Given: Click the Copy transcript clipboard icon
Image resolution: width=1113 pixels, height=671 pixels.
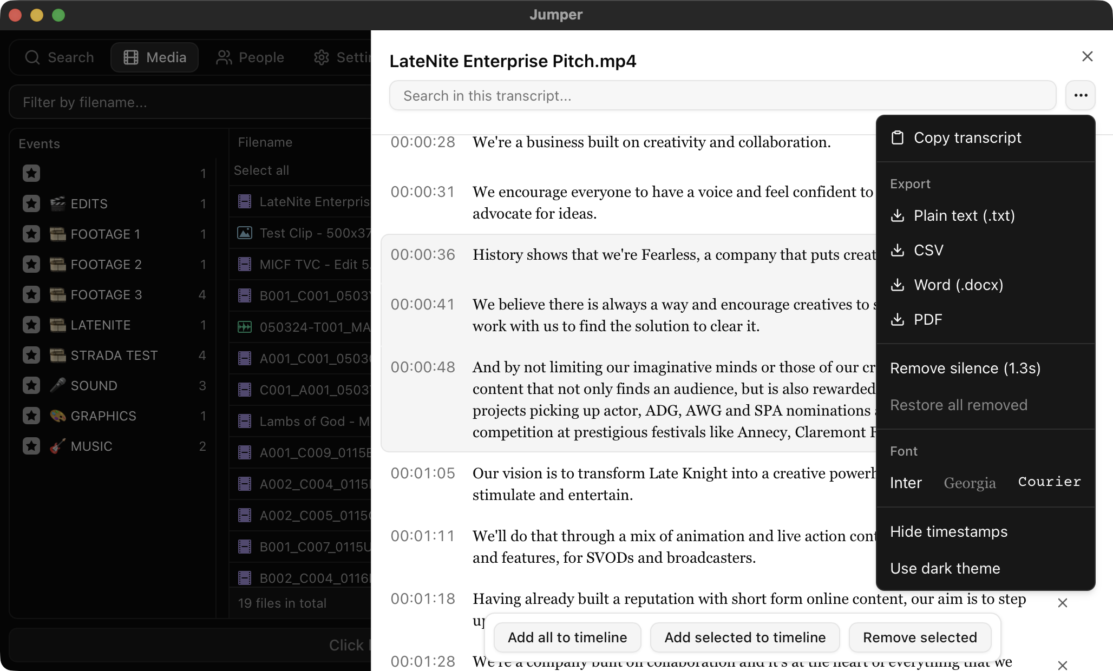Looking at the screenshot, I should point(898,137).
